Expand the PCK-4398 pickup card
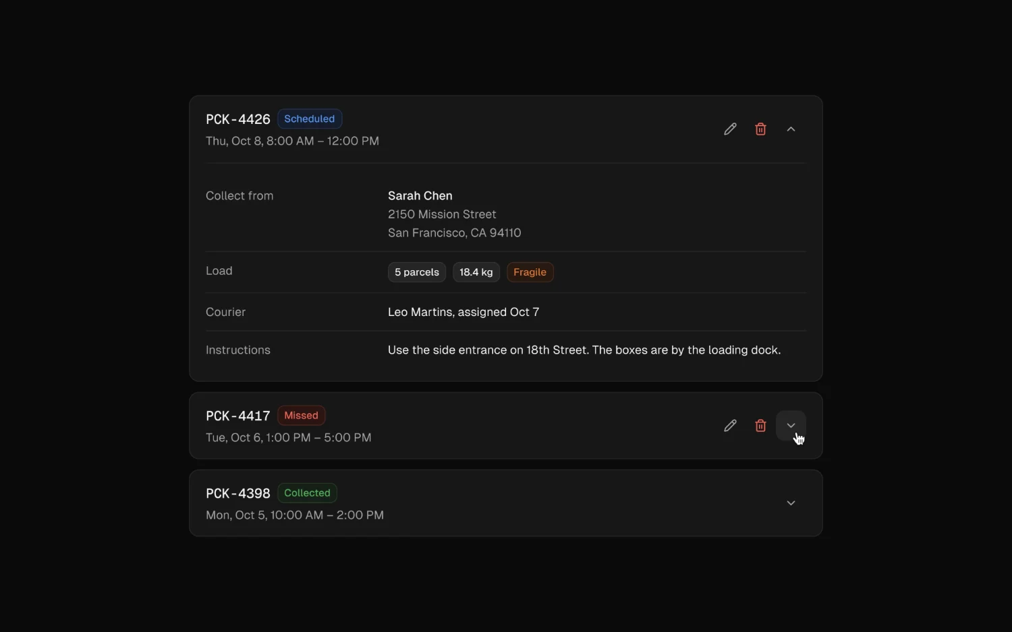The width and height of the screenshot is (1012, 632). (x=791, y=503)
